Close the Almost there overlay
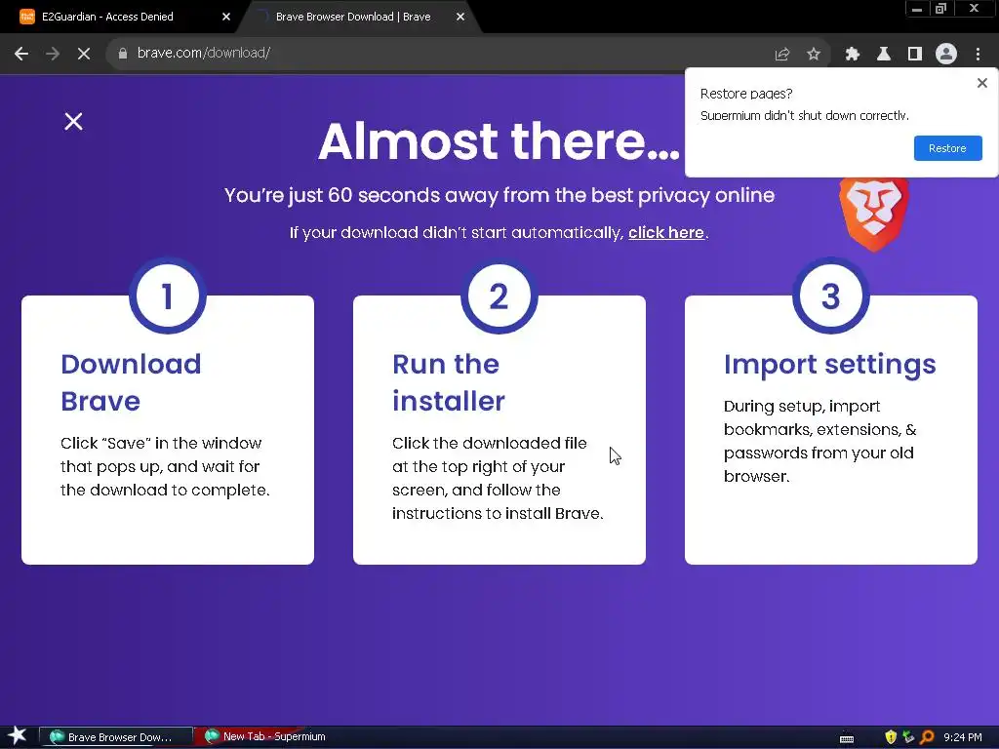The image size is (999, 749). tap(73, 121)
